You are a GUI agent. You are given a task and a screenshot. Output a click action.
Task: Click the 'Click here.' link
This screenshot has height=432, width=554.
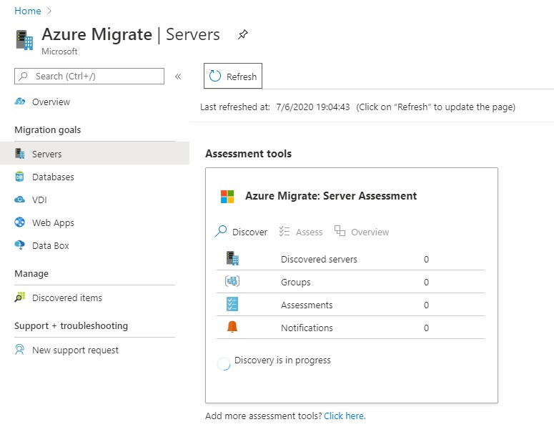pyautogui.click(x=345, y=416)
